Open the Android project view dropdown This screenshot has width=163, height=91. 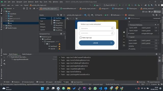[9, 8]
